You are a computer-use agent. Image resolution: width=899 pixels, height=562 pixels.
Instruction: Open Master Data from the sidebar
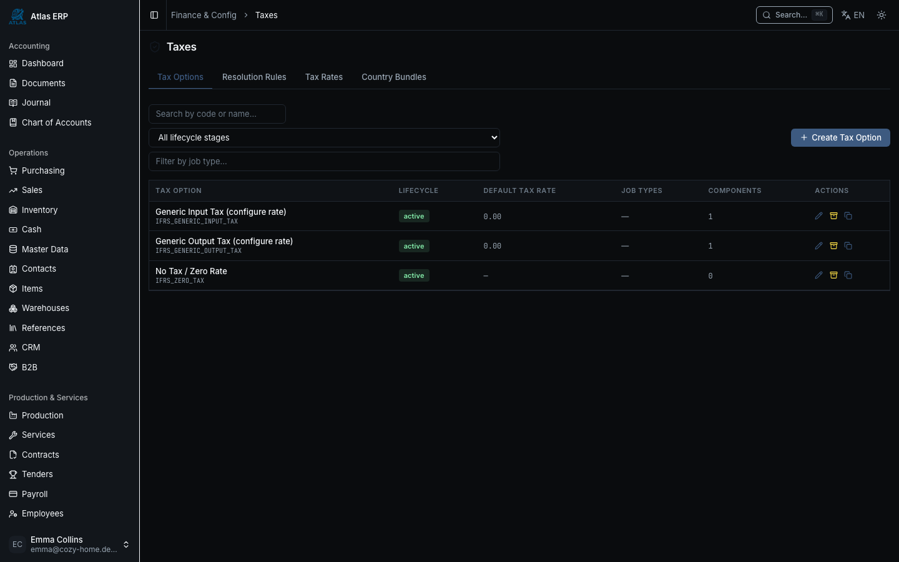[x=69, y=250]
